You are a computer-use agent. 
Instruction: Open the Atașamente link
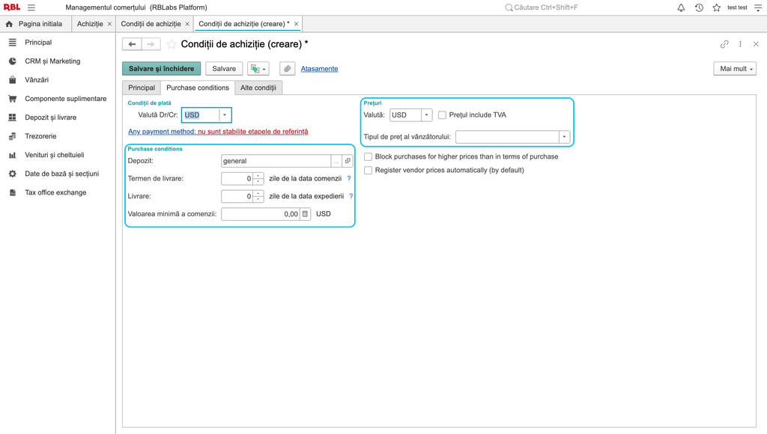(319, 69)
